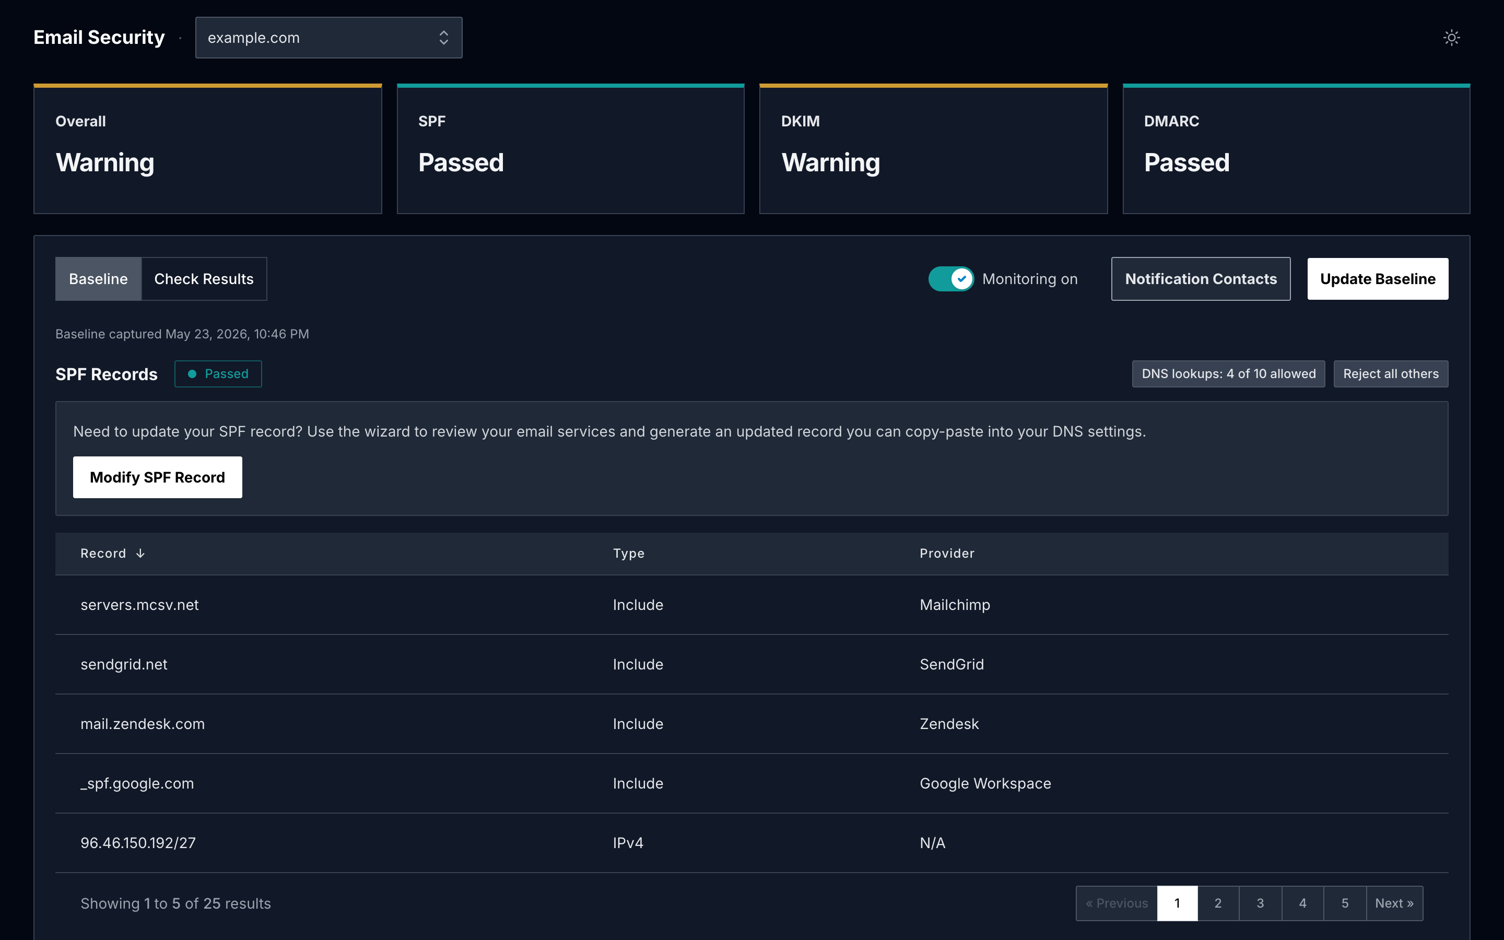Image resolution: width=1504 pixels, height=940 pixels.
Task: Click the Record column sort arrow
Action: point(140,554)
